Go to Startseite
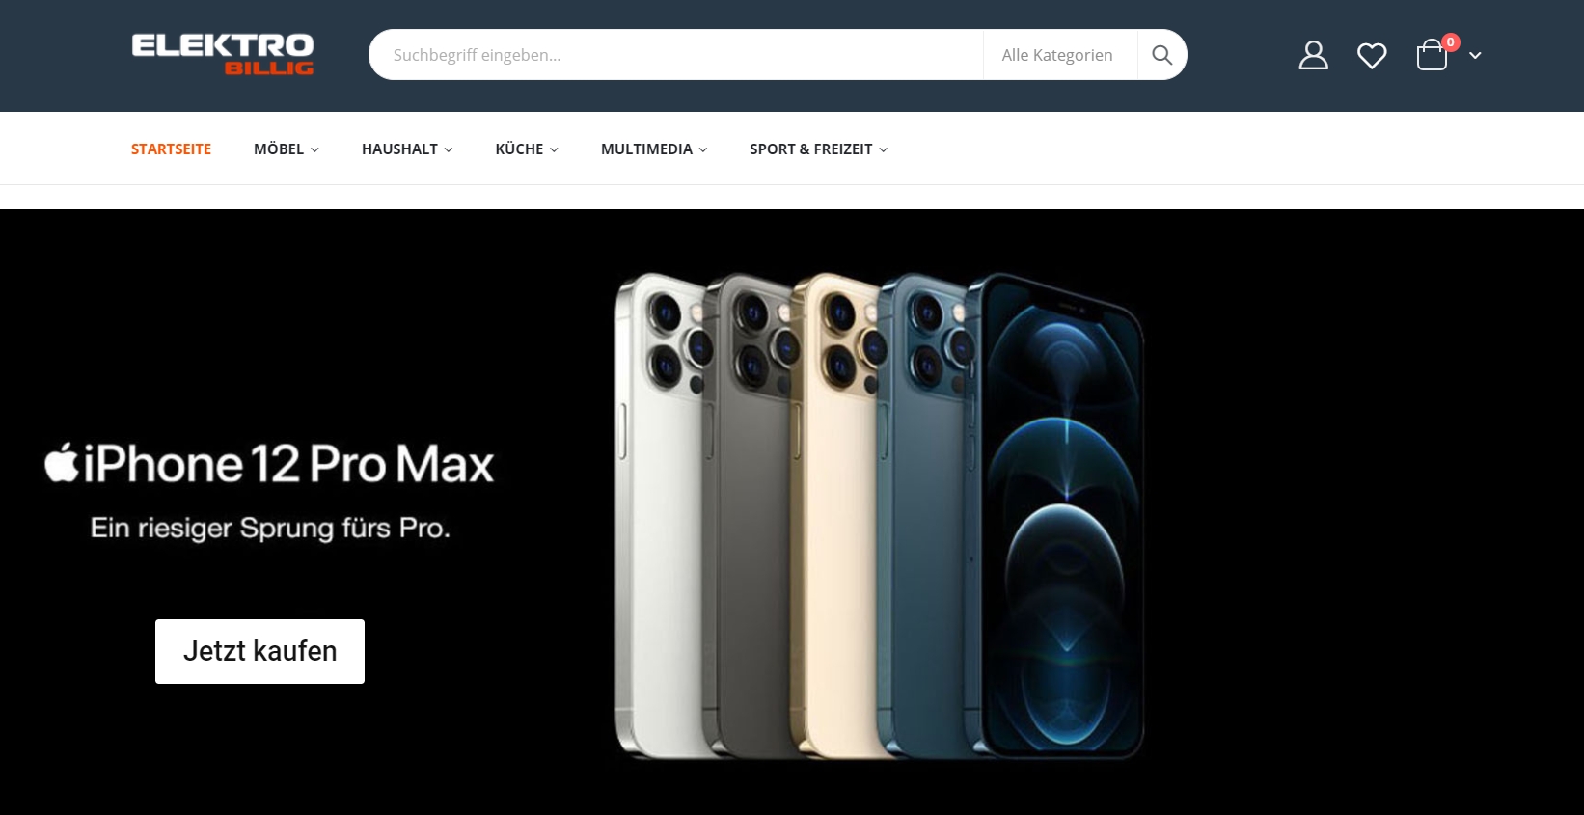This screenshot has width=1584, height=815. pyautogui.click(x=171, y=149)
